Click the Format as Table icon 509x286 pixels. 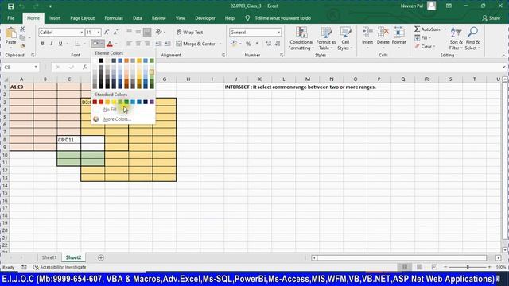(326, 33)
